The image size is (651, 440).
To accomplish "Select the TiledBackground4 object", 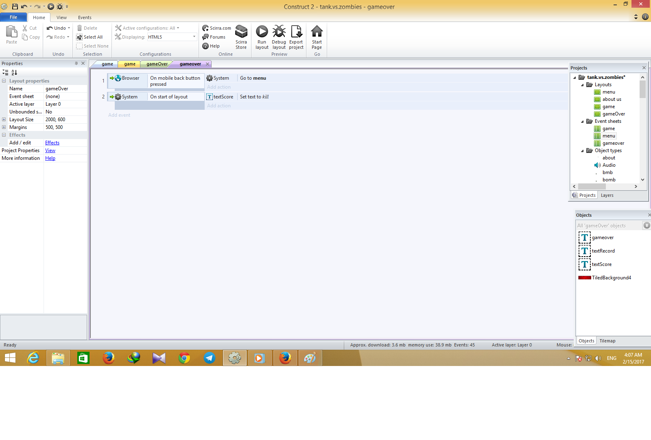I will point(605,278).
